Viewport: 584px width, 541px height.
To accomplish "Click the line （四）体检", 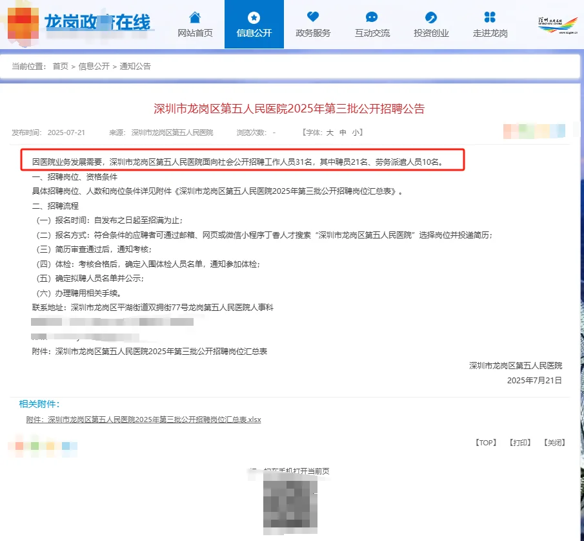I will [x=148, y=264].
